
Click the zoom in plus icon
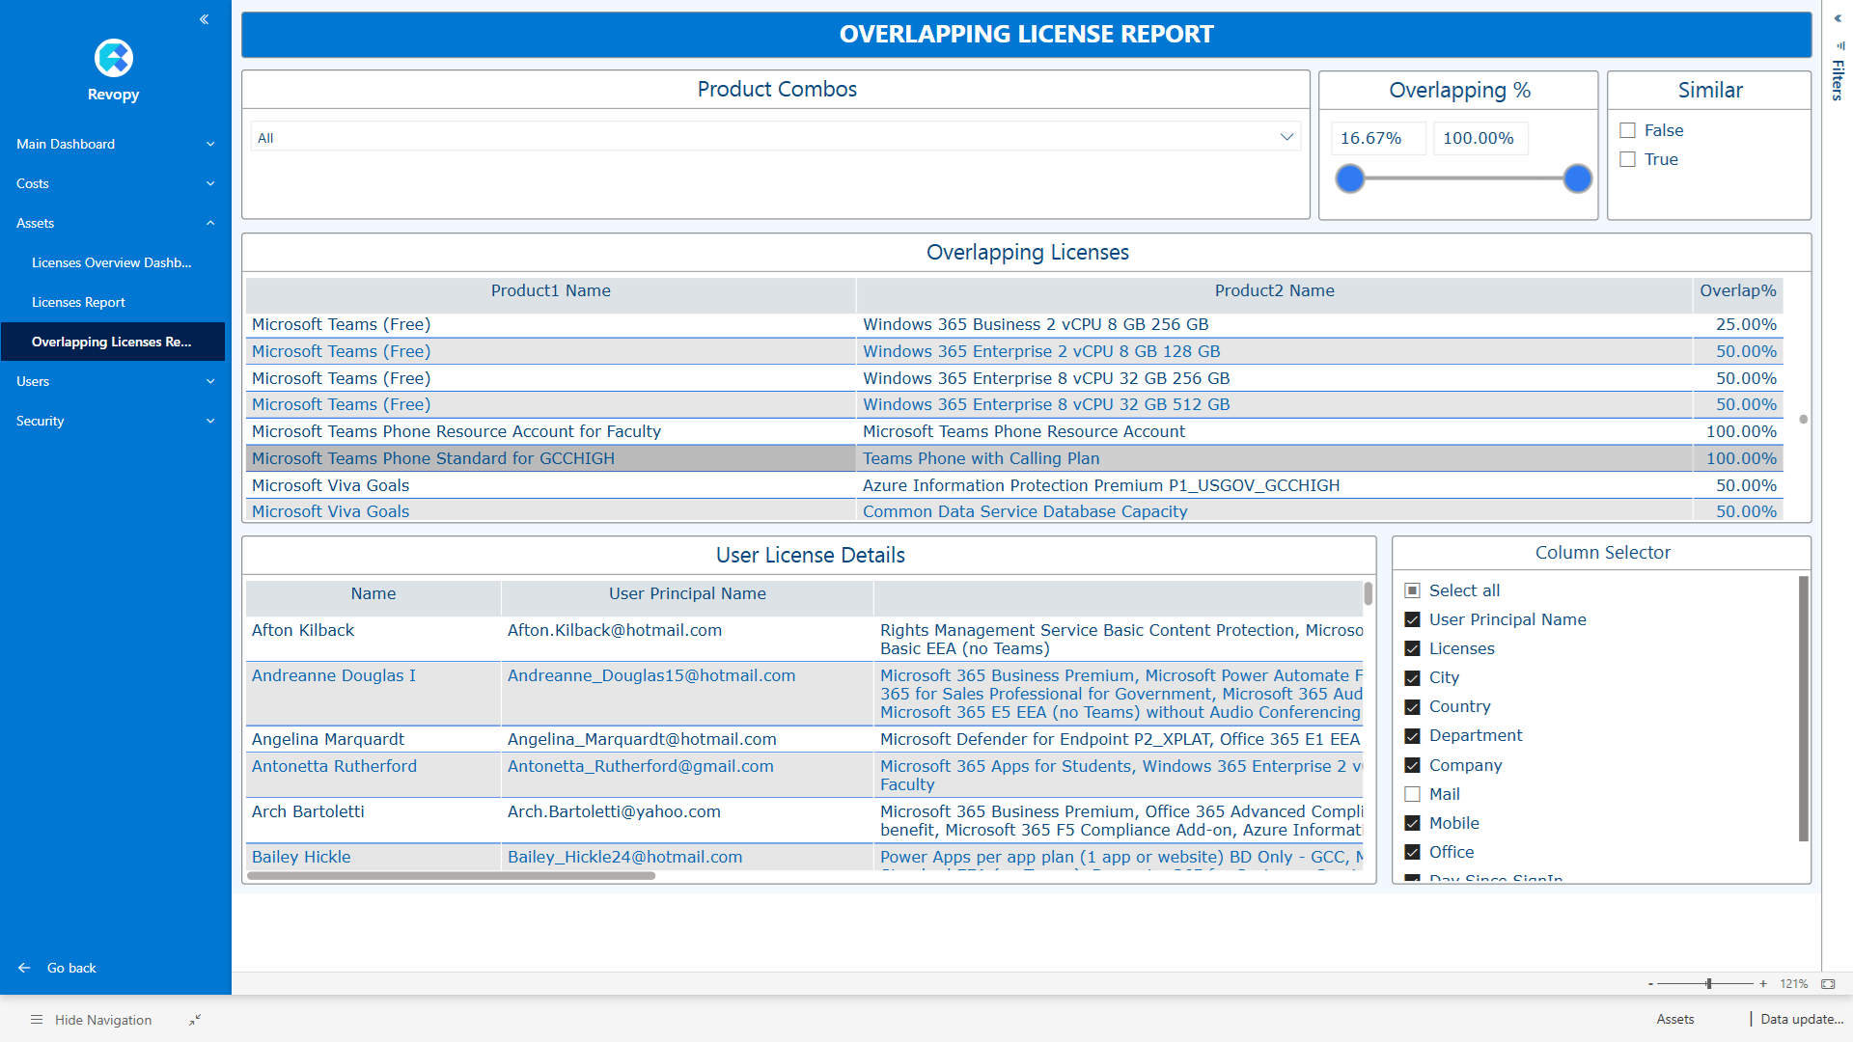tap(1763, 984)
